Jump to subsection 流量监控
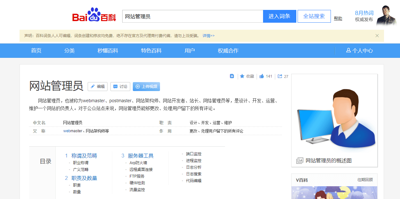 [x=137, y=190]
